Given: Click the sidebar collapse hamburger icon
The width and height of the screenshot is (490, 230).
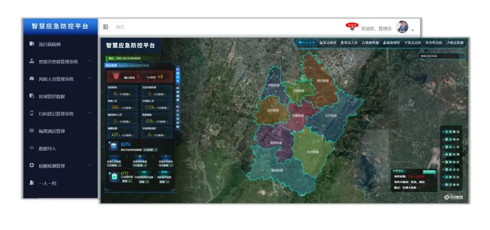Looking at the screenshot, I should (106, 27).
